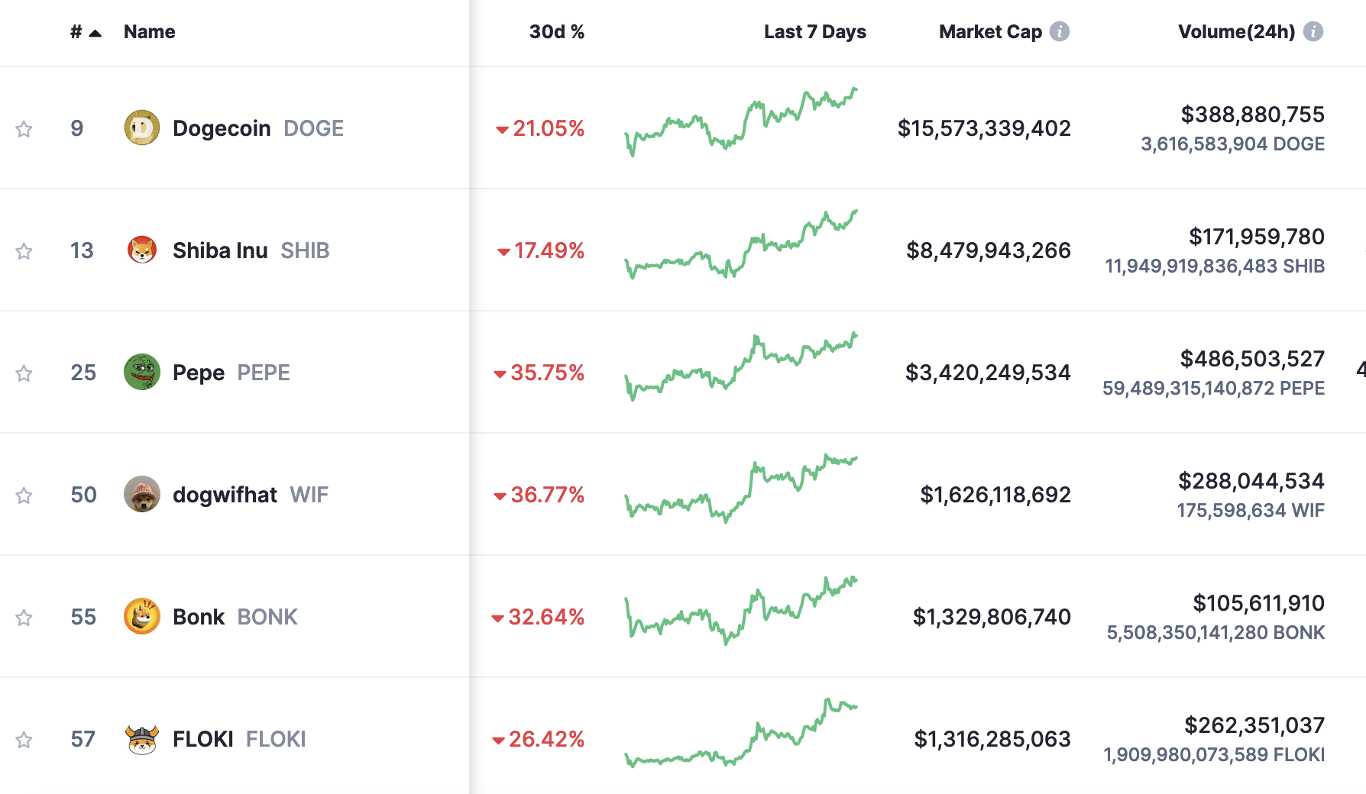
Task: Click the FLOKI viking dog logo
Action: click(x=142, y=738)
